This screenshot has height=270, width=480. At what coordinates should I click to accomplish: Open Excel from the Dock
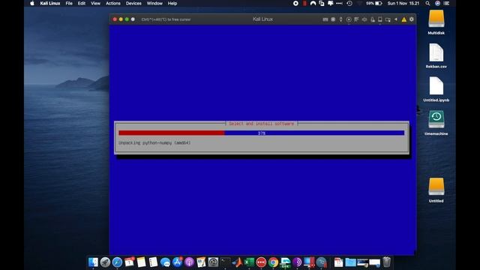pyautogui.click(x=249, y=262)
